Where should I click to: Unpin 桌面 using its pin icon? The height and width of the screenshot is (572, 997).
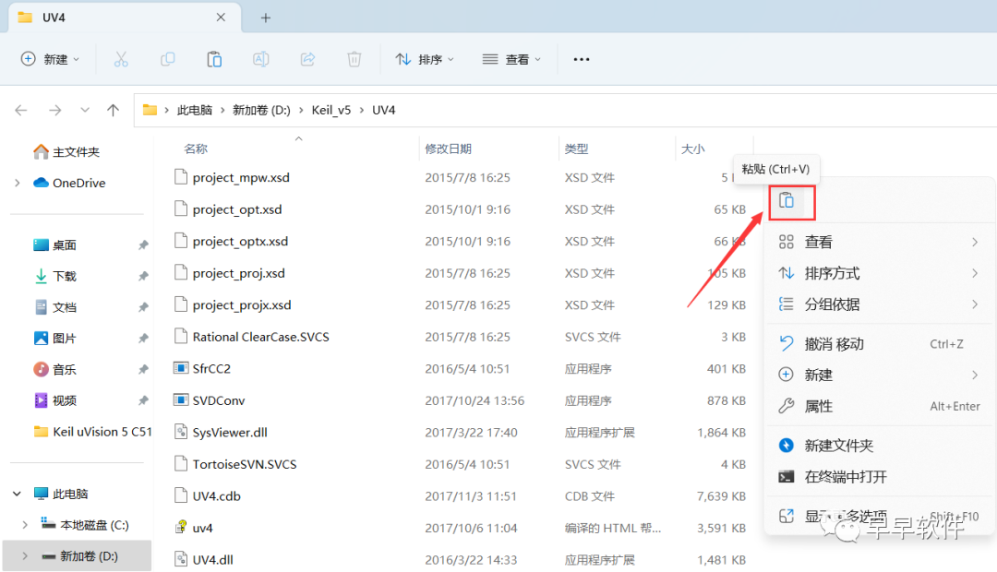point(144,244)
